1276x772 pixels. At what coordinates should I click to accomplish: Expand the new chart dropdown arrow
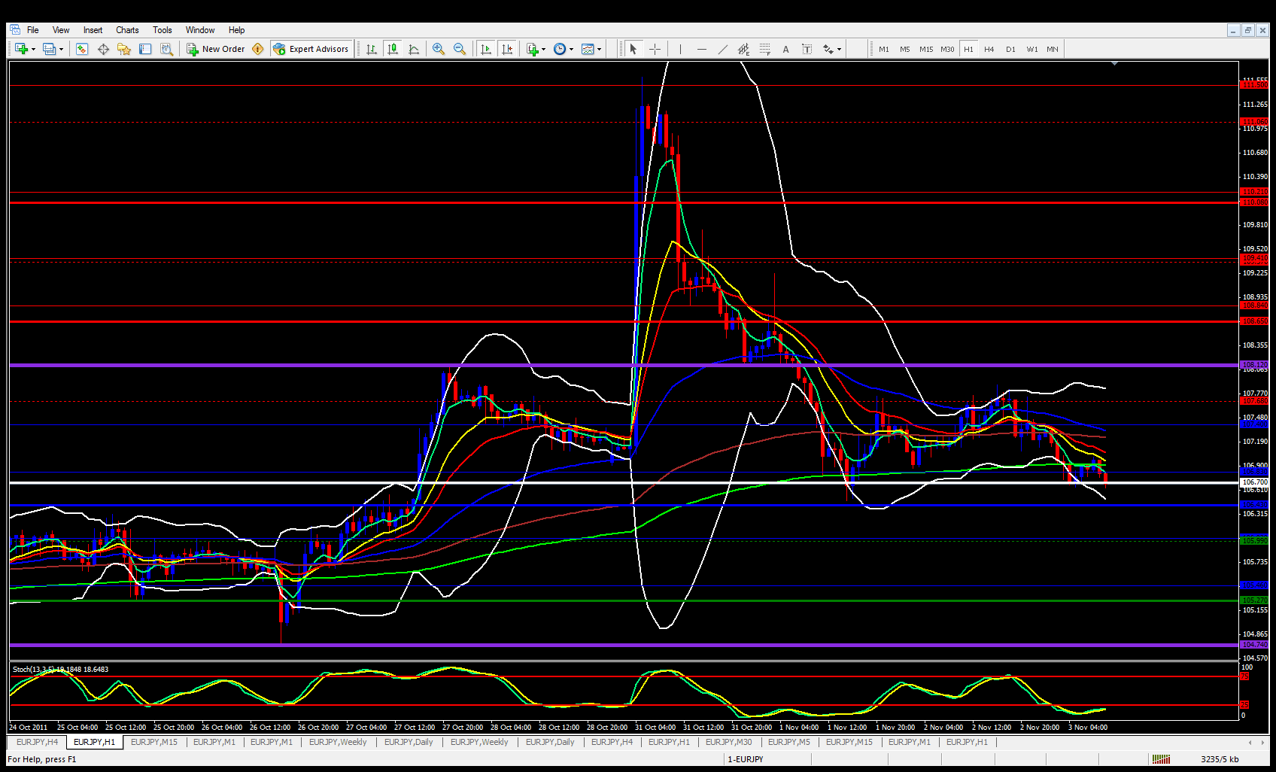[x=33, y=49]
